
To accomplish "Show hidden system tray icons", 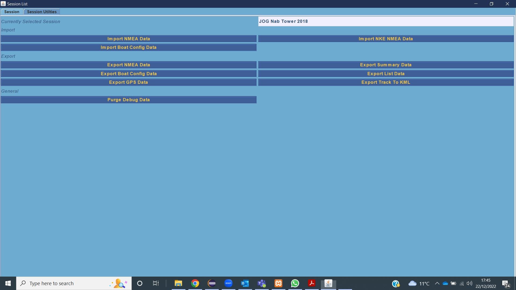I will click(x=437, y=283).
